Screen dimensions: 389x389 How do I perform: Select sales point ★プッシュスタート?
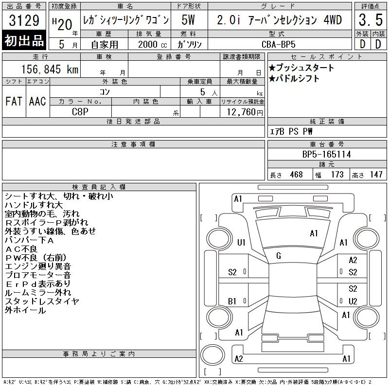point(301,68)
